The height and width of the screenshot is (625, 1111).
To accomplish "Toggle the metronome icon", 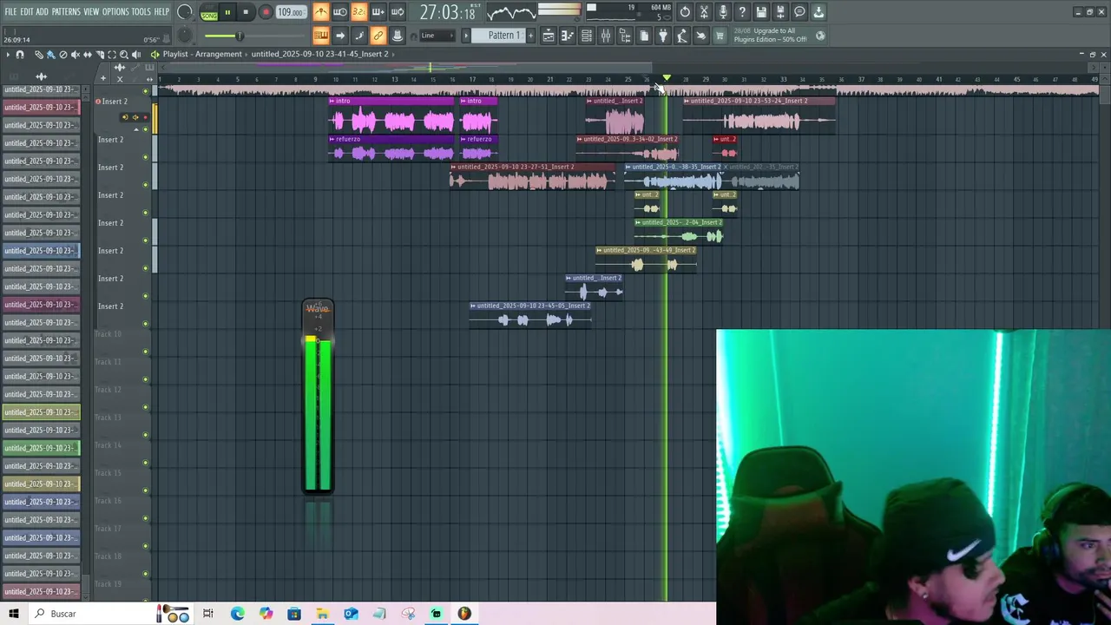I will pyautogui.click(x=321, y=12).
